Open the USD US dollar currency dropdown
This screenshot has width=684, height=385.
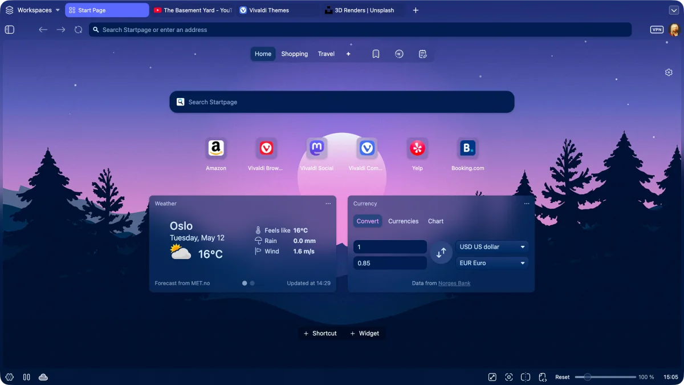click(x=492, y=247)
